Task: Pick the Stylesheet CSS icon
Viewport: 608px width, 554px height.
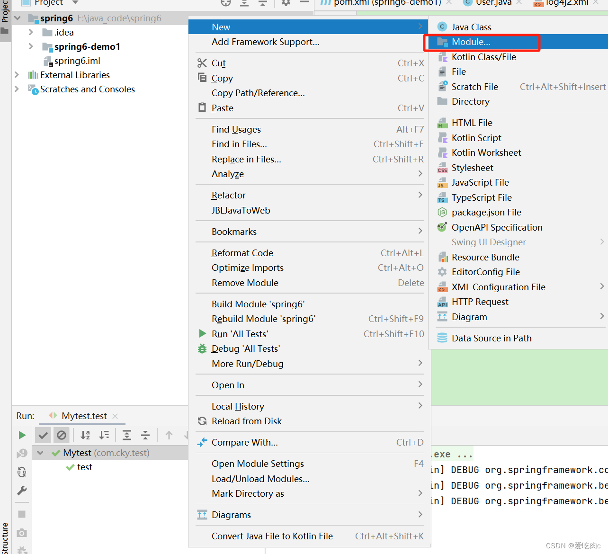Action: point(442,168)
